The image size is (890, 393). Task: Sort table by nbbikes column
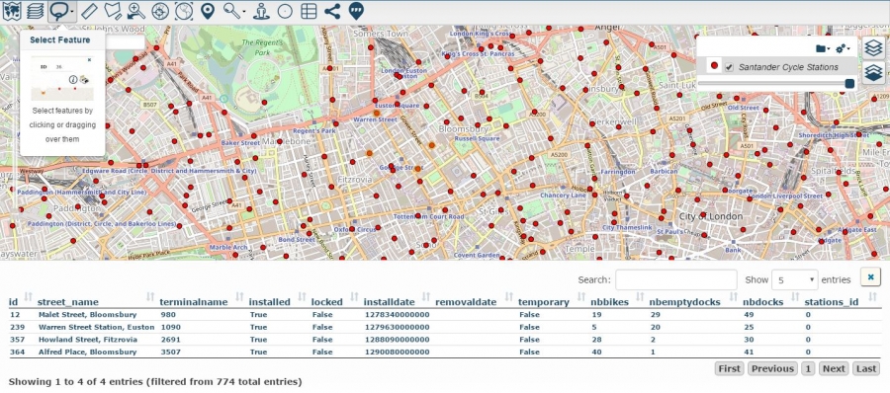(609, 302)
